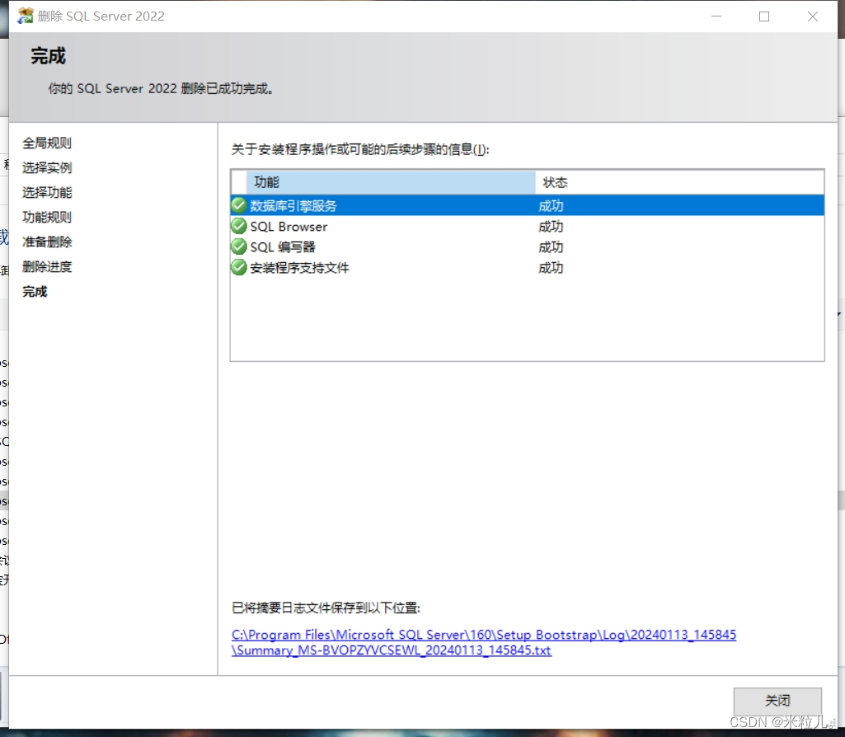Select the 数据库引擎服务 row
845x737 pixels.
point(527,205)
